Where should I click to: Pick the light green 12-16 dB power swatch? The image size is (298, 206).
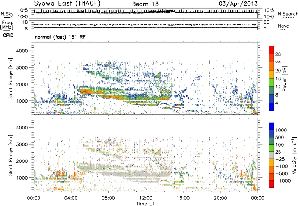(272, 83)
